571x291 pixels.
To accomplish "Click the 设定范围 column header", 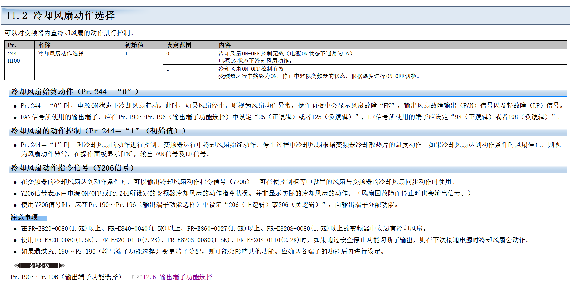I will point(179,45).
